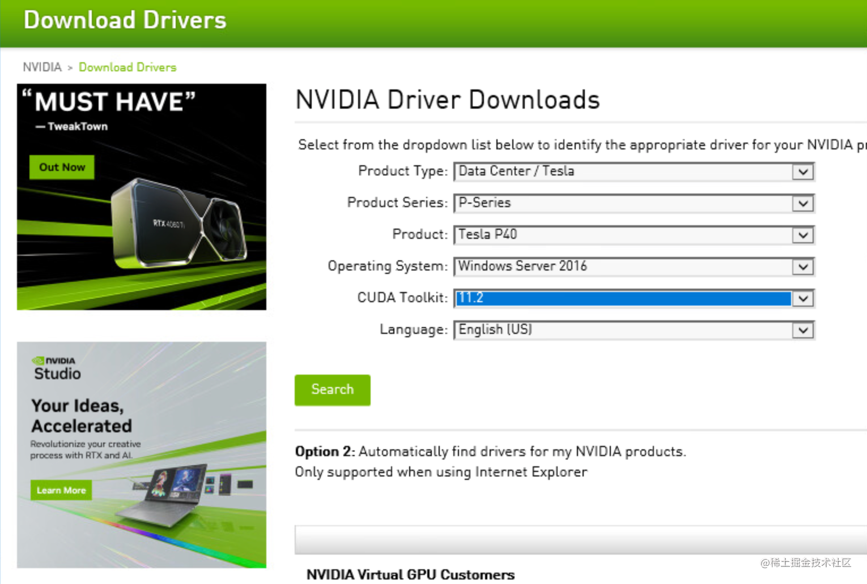The image size is (867, 584).
Task: Open the RTX 4060 Ti graphics card ad
Action: click(x=142, y=197)
